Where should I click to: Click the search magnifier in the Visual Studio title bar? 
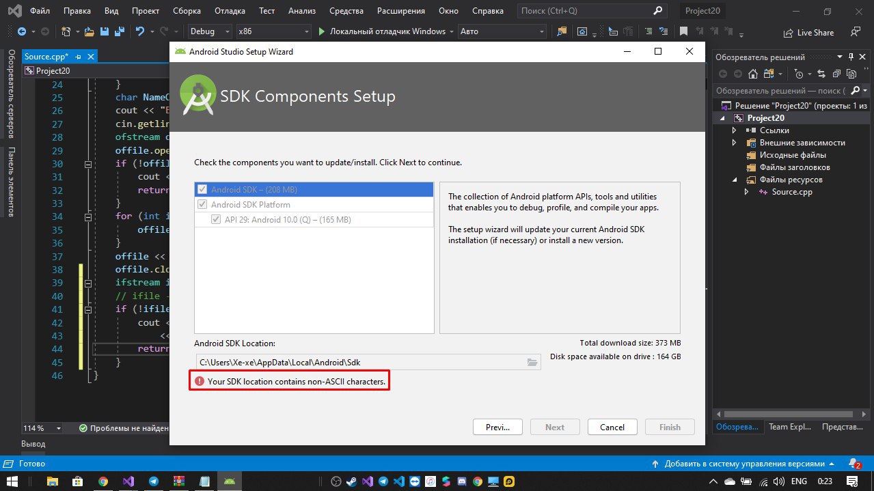[657, 11]
